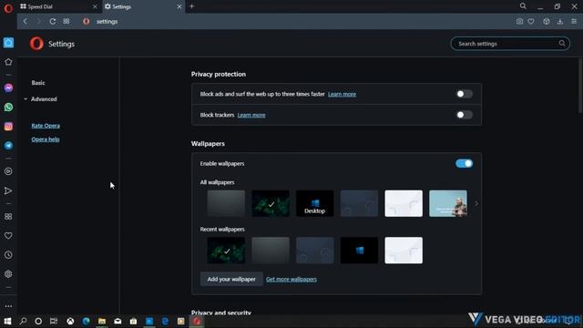Open the tab search magnifier
Image resolution: width=583 pixels, height=328 pixels.
point(523,6)
